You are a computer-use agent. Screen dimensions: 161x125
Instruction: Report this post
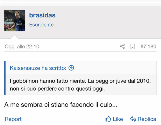pos(13,119)
